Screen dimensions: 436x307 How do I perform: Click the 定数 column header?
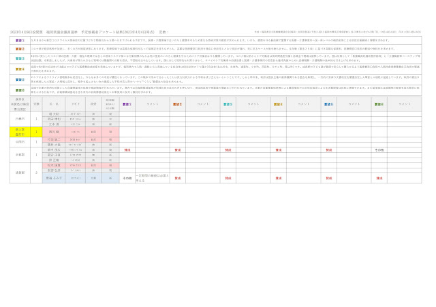click(36, 105)
